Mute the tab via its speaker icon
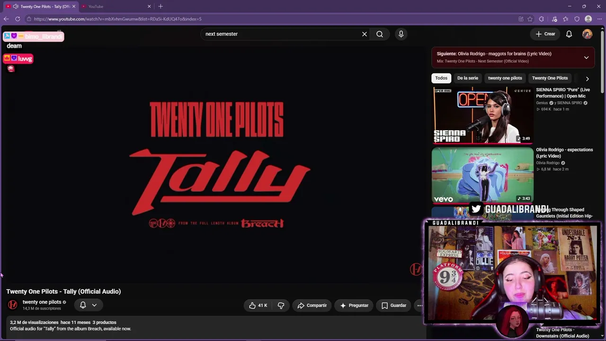Screen dimensions: 606x341 [x=16, y=6]
